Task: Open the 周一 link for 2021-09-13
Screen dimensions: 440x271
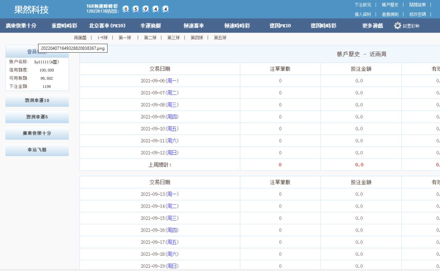Action: [172, 194]
